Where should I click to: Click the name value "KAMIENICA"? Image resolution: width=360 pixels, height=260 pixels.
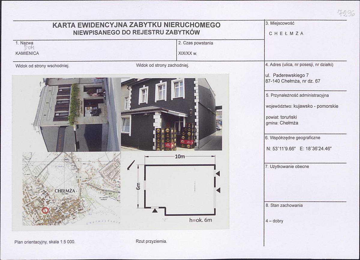27,53
